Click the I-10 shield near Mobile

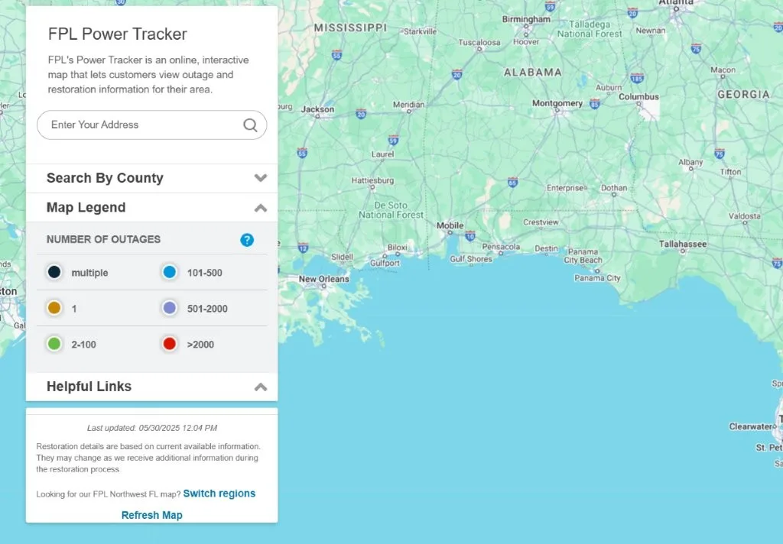[x=470, y=236]
